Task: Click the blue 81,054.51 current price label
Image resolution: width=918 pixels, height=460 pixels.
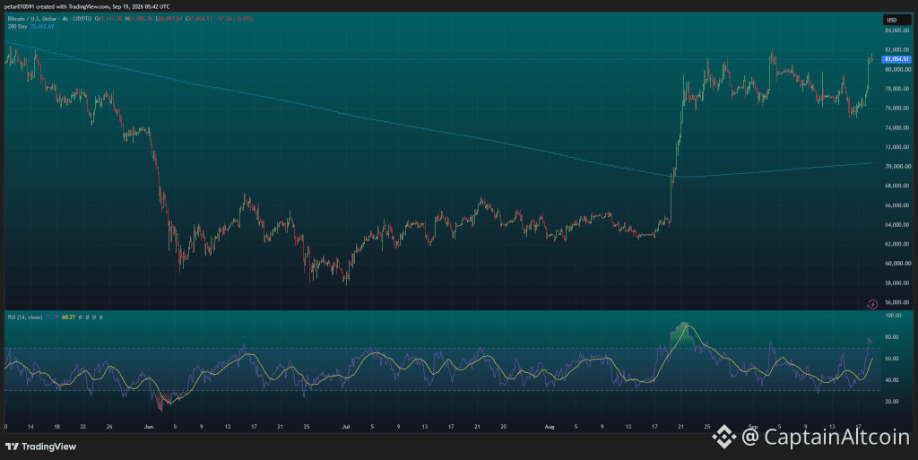Action: tap(896, 59)
